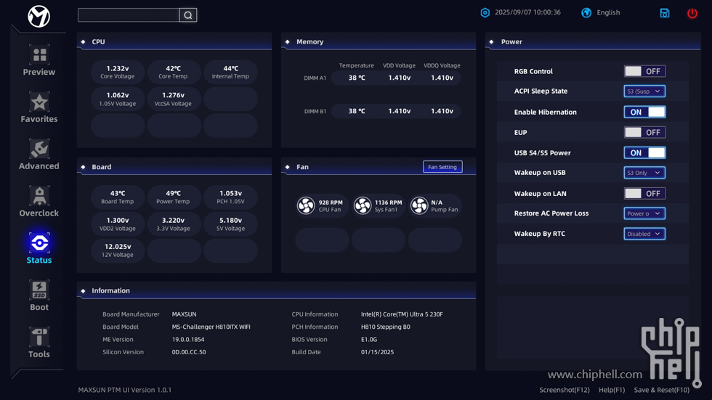Click the 42°C Core Temp reading
This screenshot has height=400, width=712.
[x=173, y=72]
